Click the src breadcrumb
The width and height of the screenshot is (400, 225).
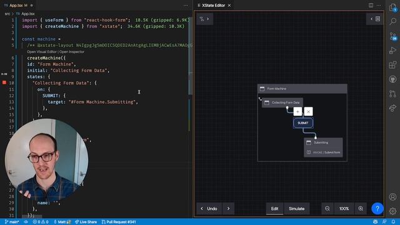pos(7,14)
